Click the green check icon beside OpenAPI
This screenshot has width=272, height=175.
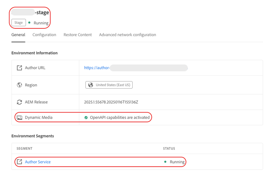pyautogui.click(x=86, y=118)
